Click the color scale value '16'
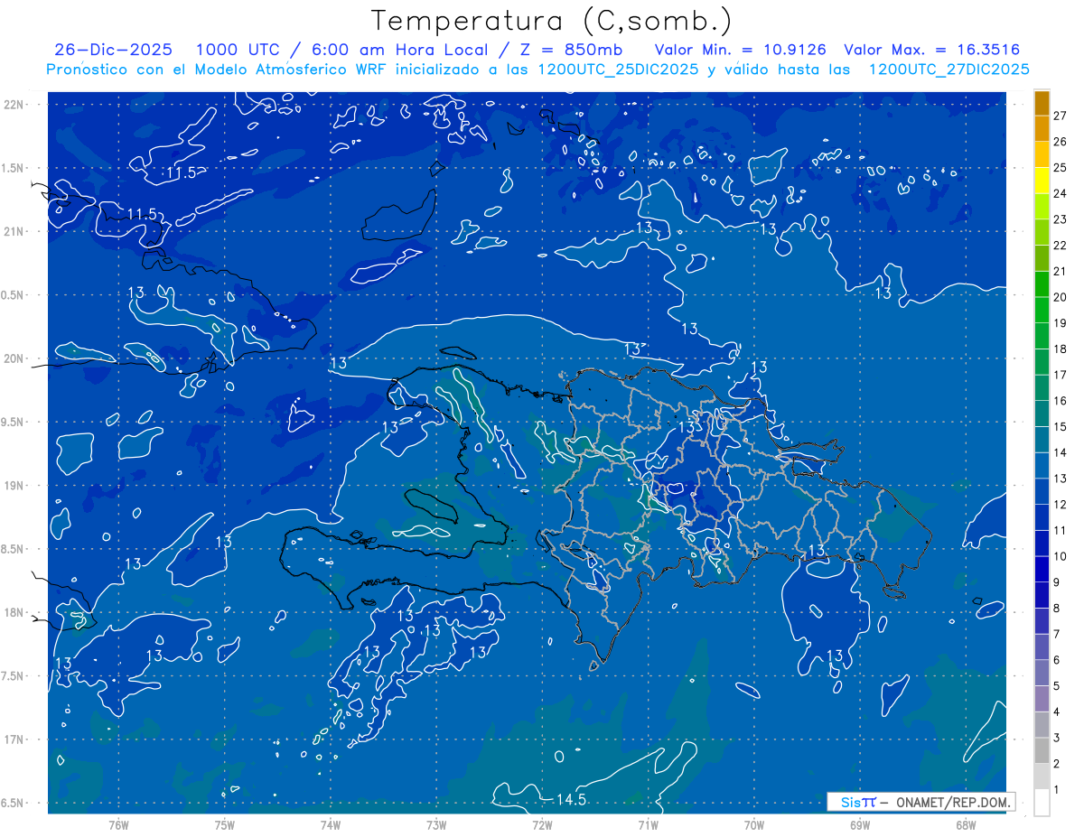The image size is (1084, 837). [1061, 401]
